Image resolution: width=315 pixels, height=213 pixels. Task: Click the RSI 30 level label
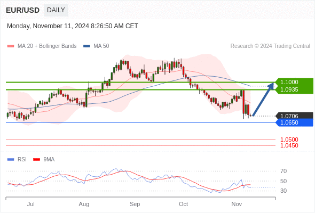283,191
